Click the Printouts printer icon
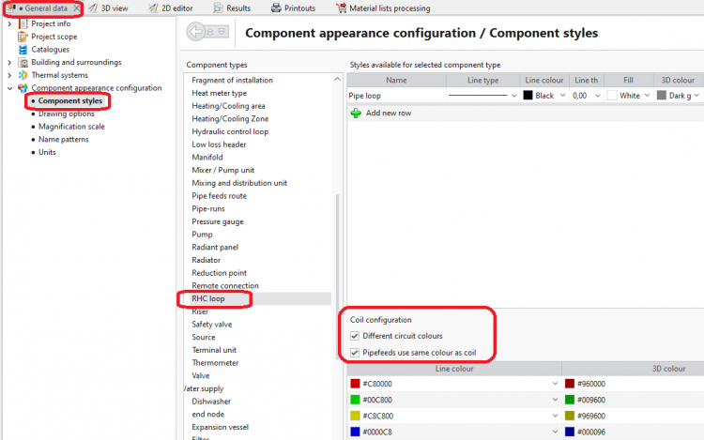Screen dimensions: 704x440 click(276, 8)
